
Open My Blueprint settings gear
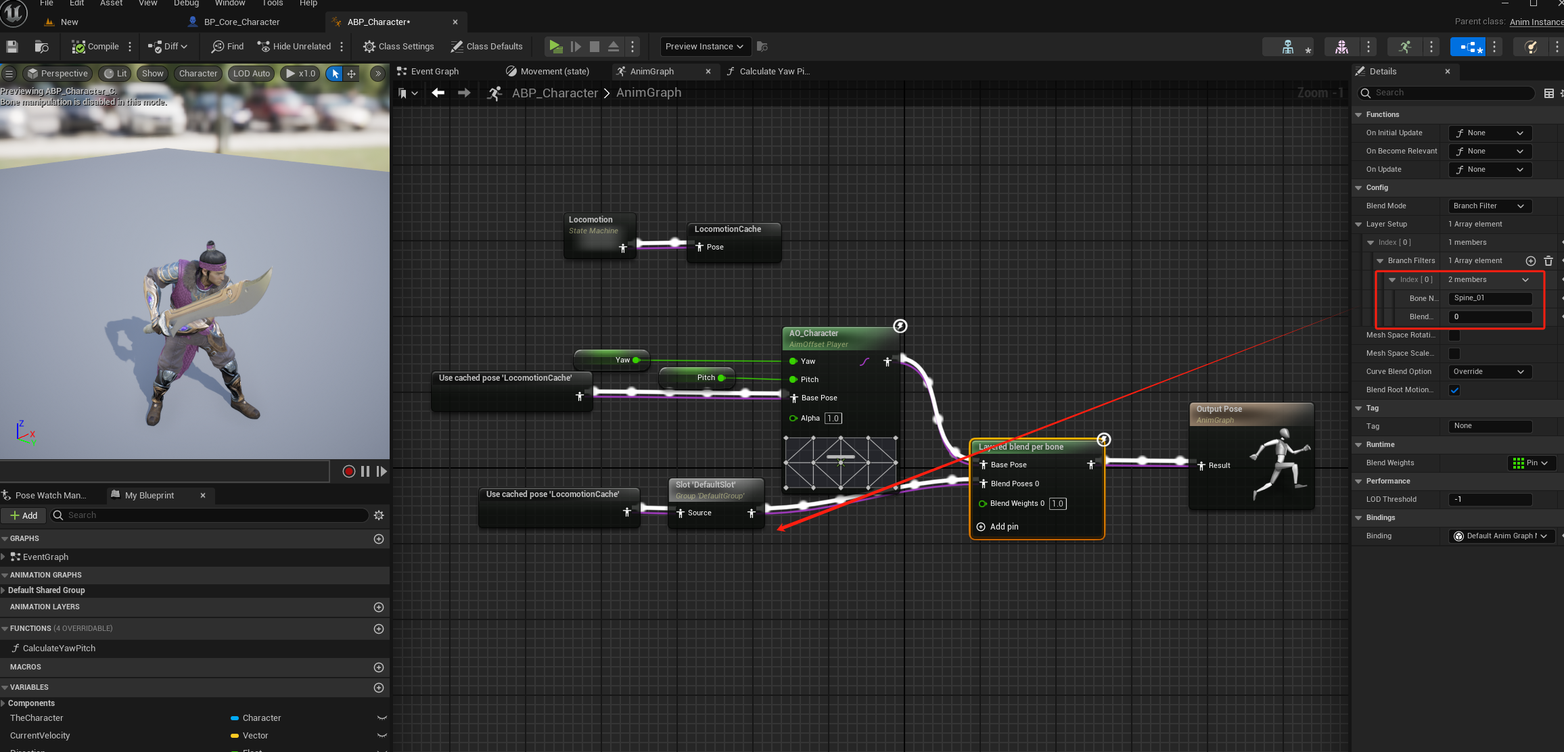click(x=379, y=515)
